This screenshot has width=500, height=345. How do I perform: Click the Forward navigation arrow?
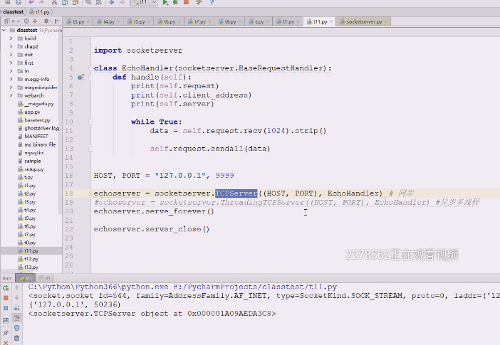(122, 3)
